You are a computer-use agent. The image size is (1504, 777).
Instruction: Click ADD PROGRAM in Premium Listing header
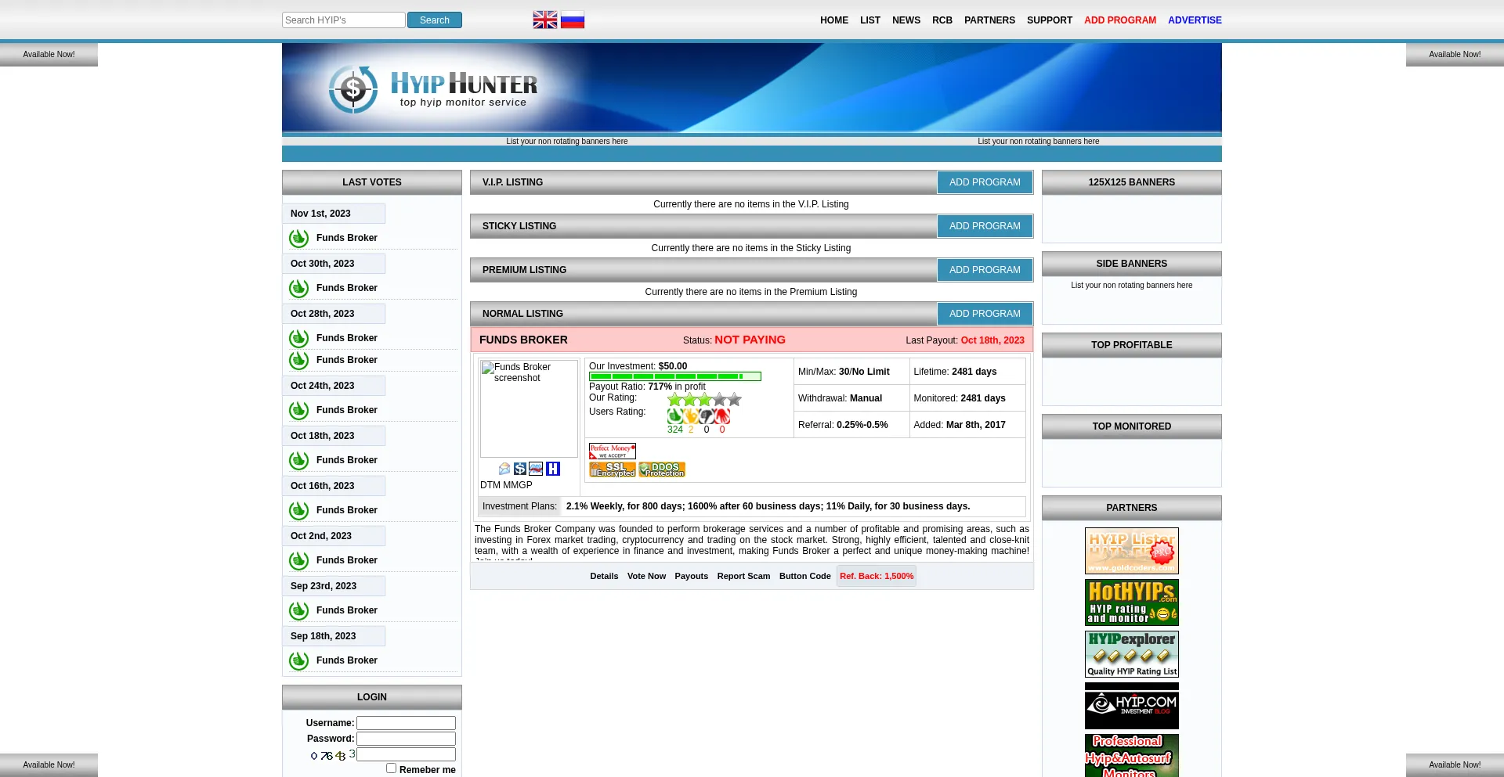coord(985,270)
